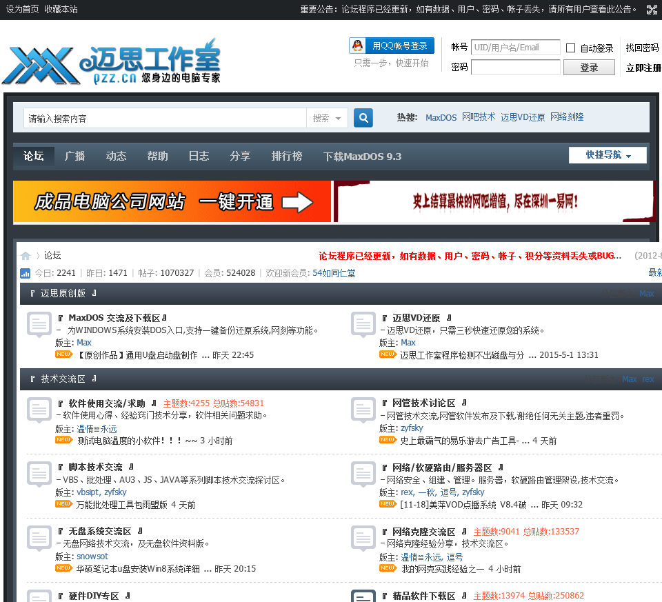Click the 网吧技术 hot search link

479,117
